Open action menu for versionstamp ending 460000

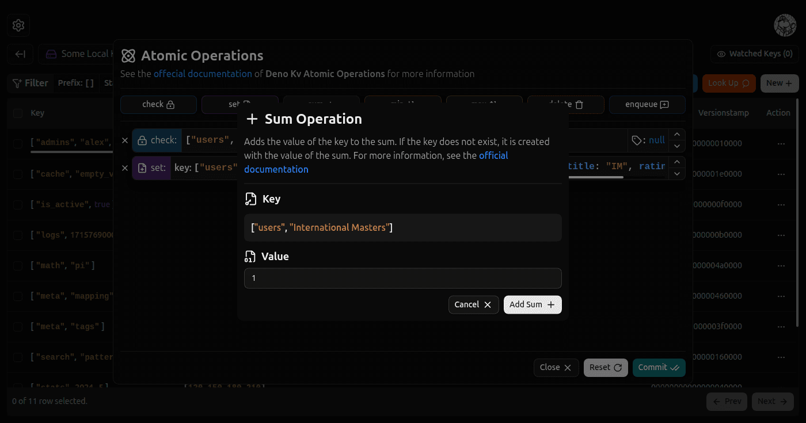tap(781, 296)
